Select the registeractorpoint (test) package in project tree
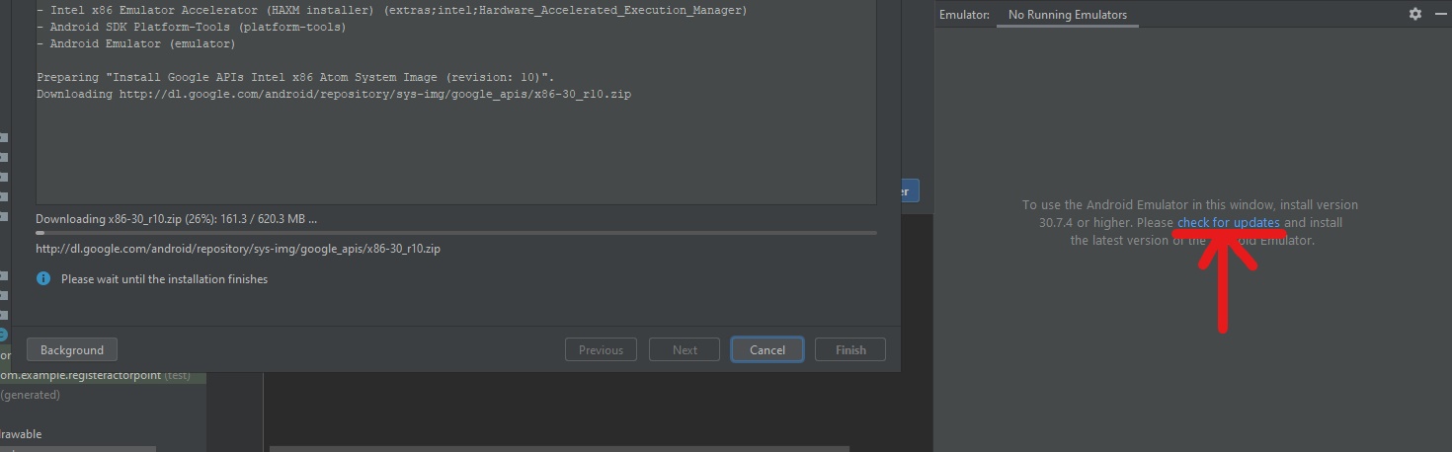Image resolution: width=1452 pixels, height=452 pixels. pos(95,375)
